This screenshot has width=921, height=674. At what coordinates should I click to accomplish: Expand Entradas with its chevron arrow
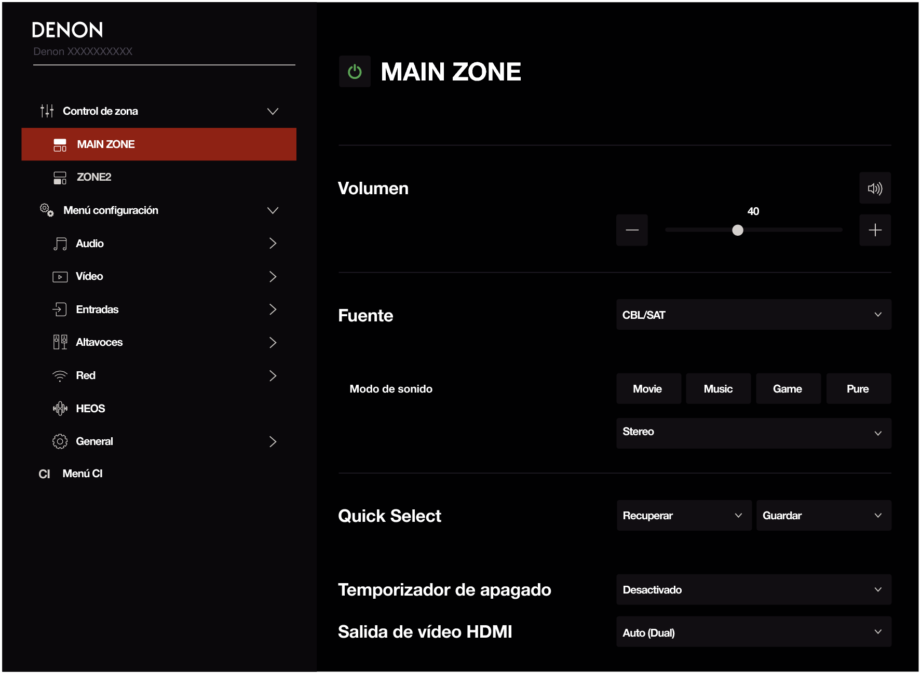pos(273,309)
